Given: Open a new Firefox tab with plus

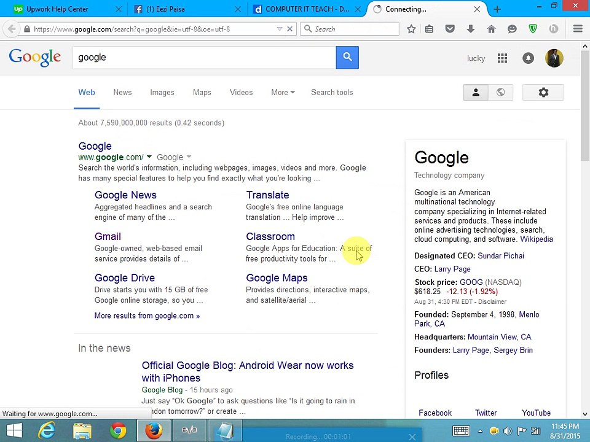Looking at the screenshot, I should tap(497, 9).
